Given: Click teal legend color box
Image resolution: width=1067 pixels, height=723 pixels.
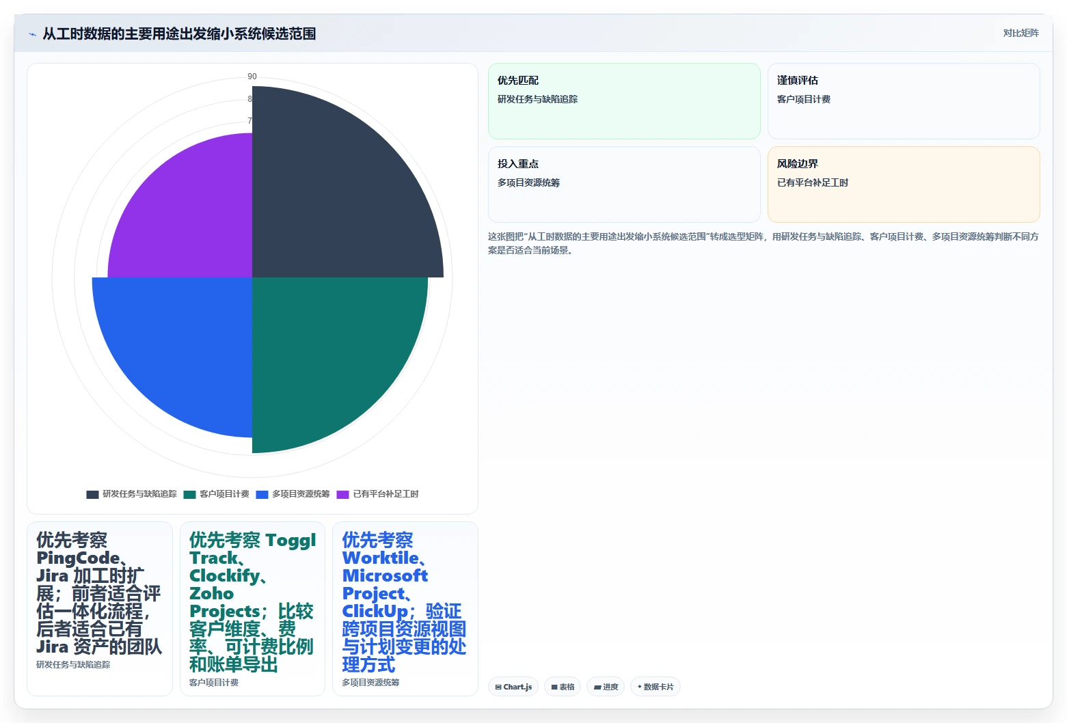Looking at the screenshot, I should (190, 494).
